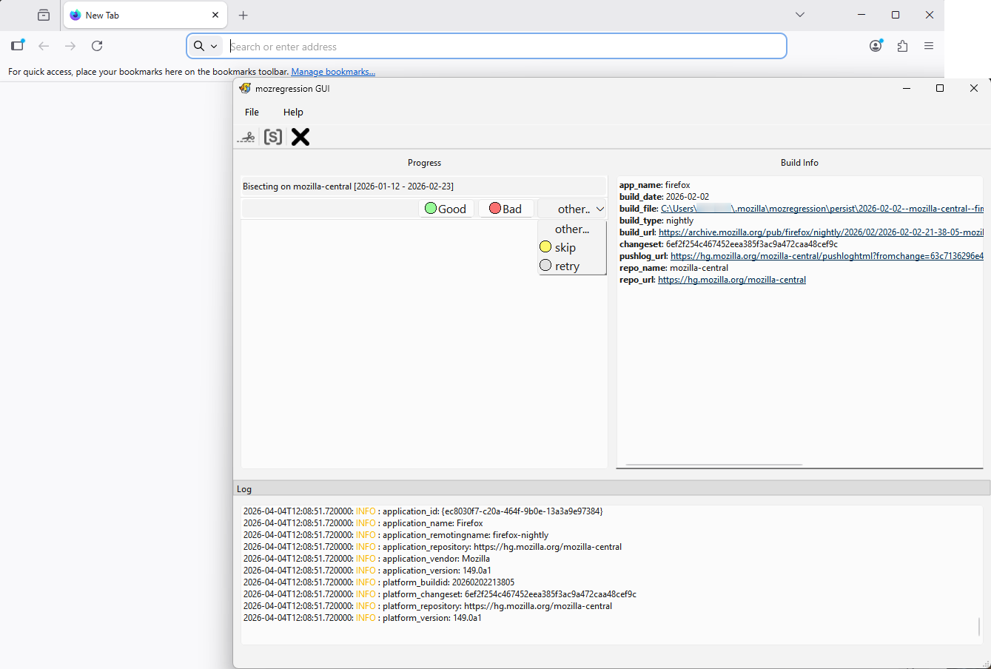This screenshot has height=669, width=991.
Task: Open the File menu in mozregression
Action: pos(252,112)
